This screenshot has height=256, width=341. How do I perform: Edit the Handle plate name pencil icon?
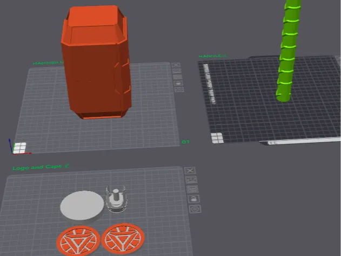(225, 56)
